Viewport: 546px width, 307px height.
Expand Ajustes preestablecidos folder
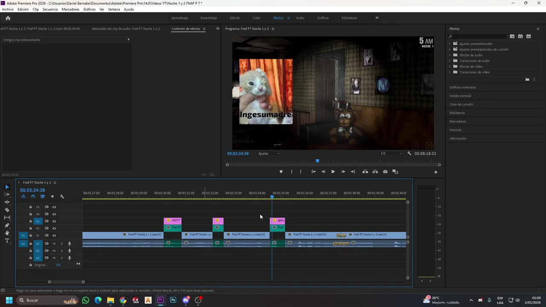click(450, 43)
